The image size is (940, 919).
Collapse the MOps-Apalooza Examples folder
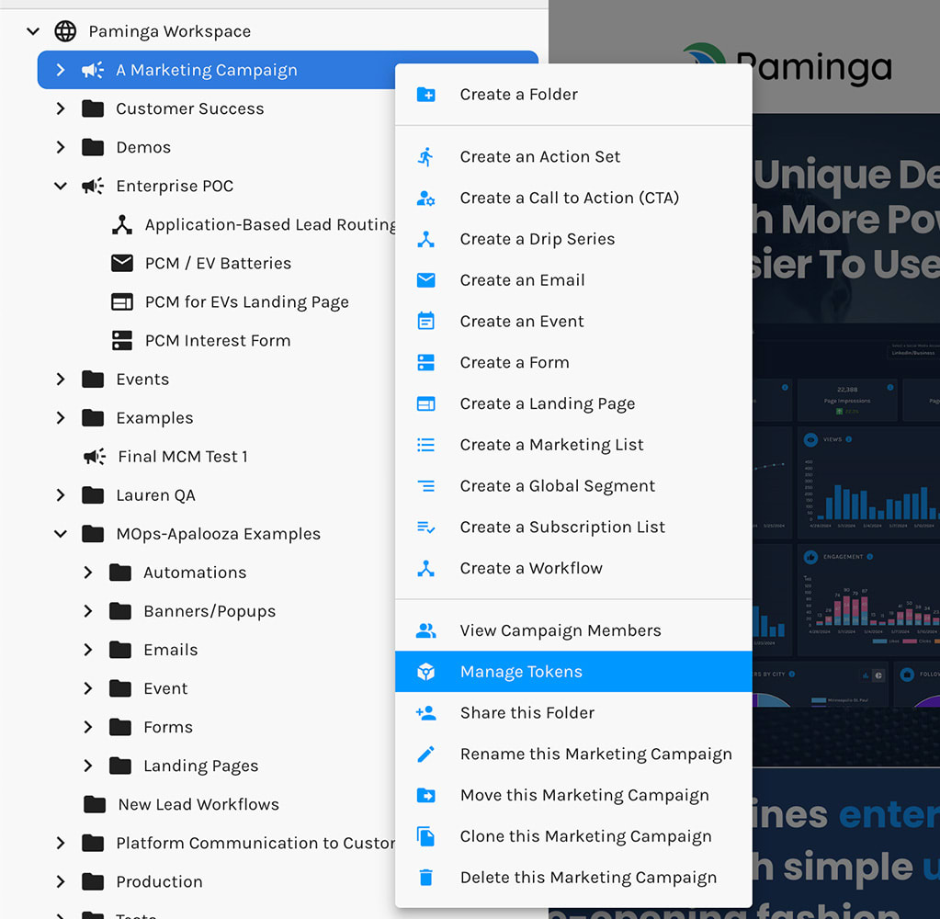tap(61, 534)
